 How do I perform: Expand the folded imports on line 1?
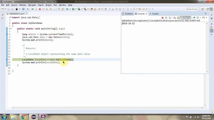[x=11, y=17]
